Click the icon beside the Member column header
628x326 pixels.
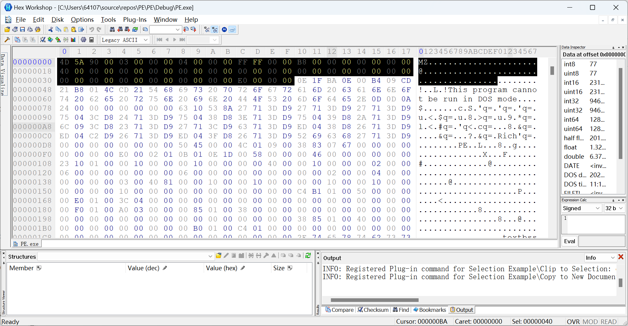(39, 268)
